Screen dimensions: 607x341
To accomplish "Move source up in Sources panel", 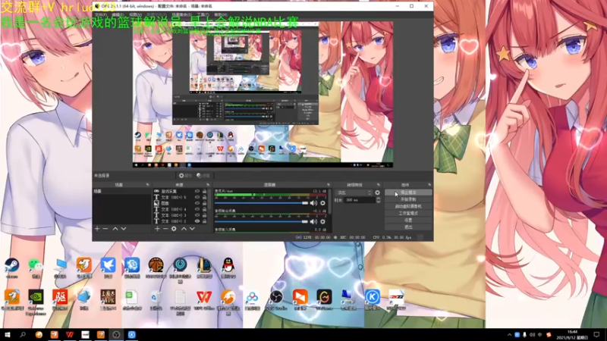I will [184, 229].
